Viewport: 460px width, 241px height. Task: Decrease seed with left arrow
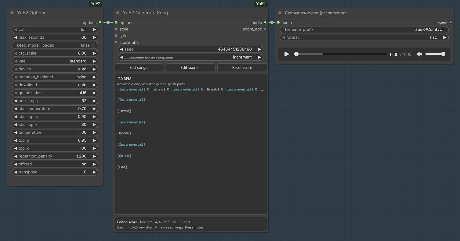(x=121, y=49)
